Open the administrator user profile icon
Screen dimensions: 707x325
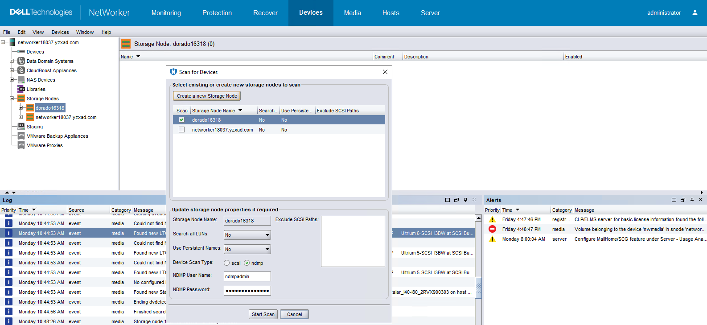coord(695,12)
